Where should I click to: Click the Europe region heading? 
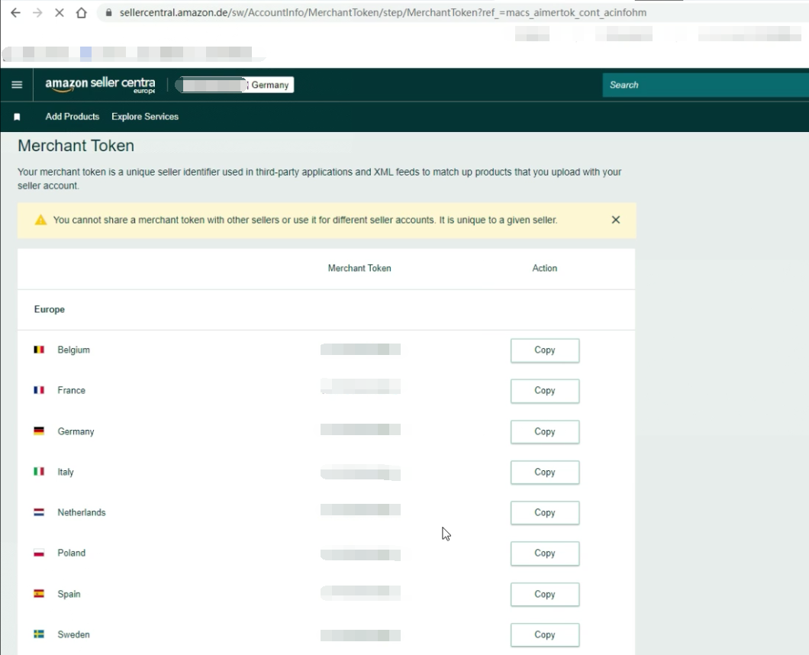click(x=50, y=309)
